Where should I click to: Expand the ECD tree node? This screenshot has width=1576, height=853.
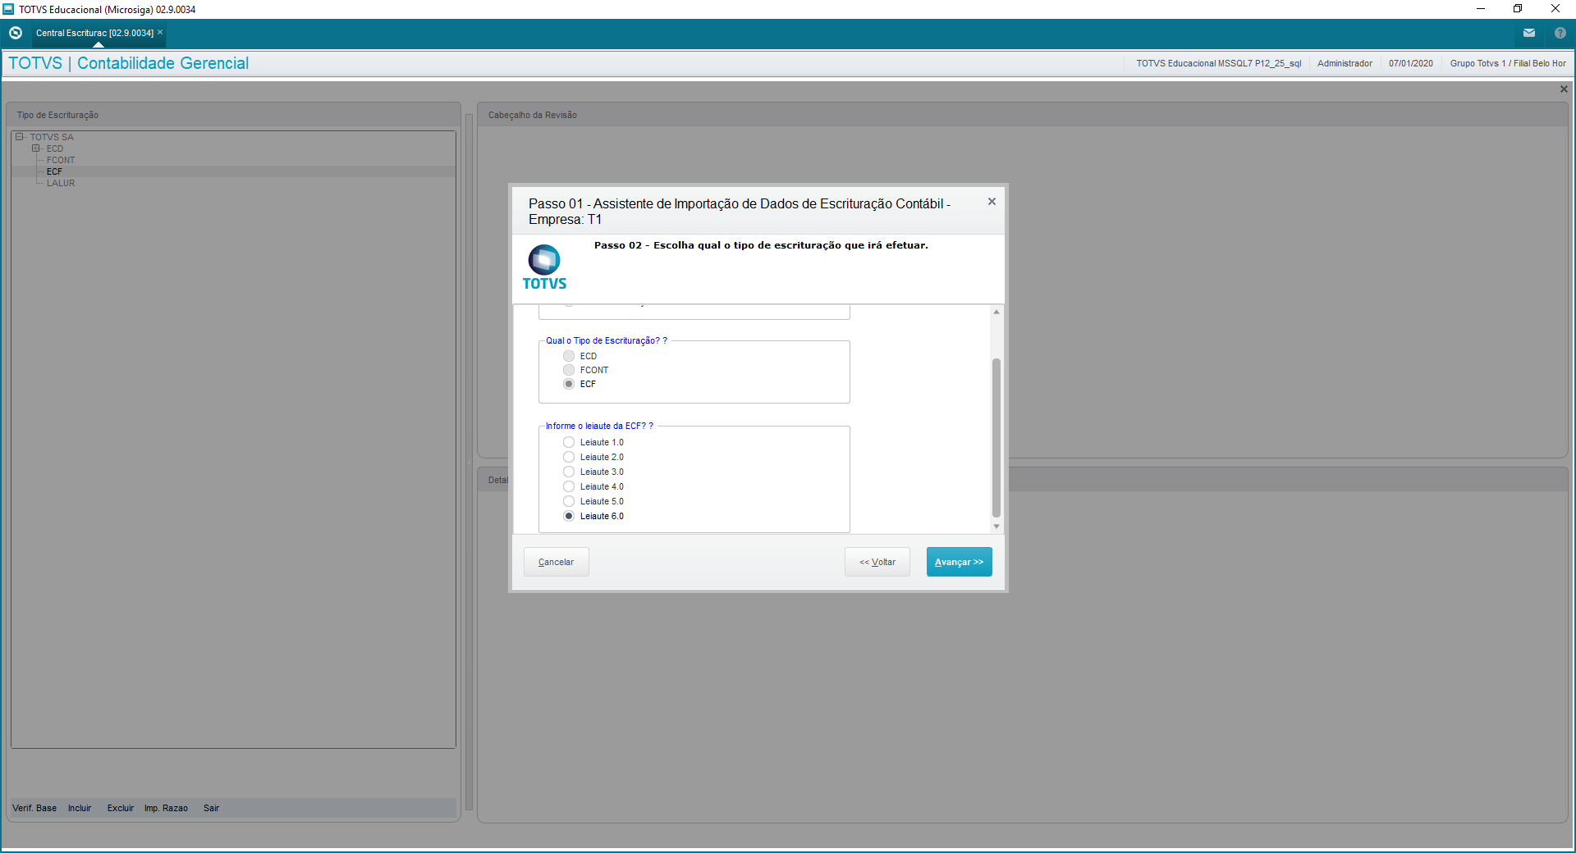pyautogui.click(x=35, y=148)
